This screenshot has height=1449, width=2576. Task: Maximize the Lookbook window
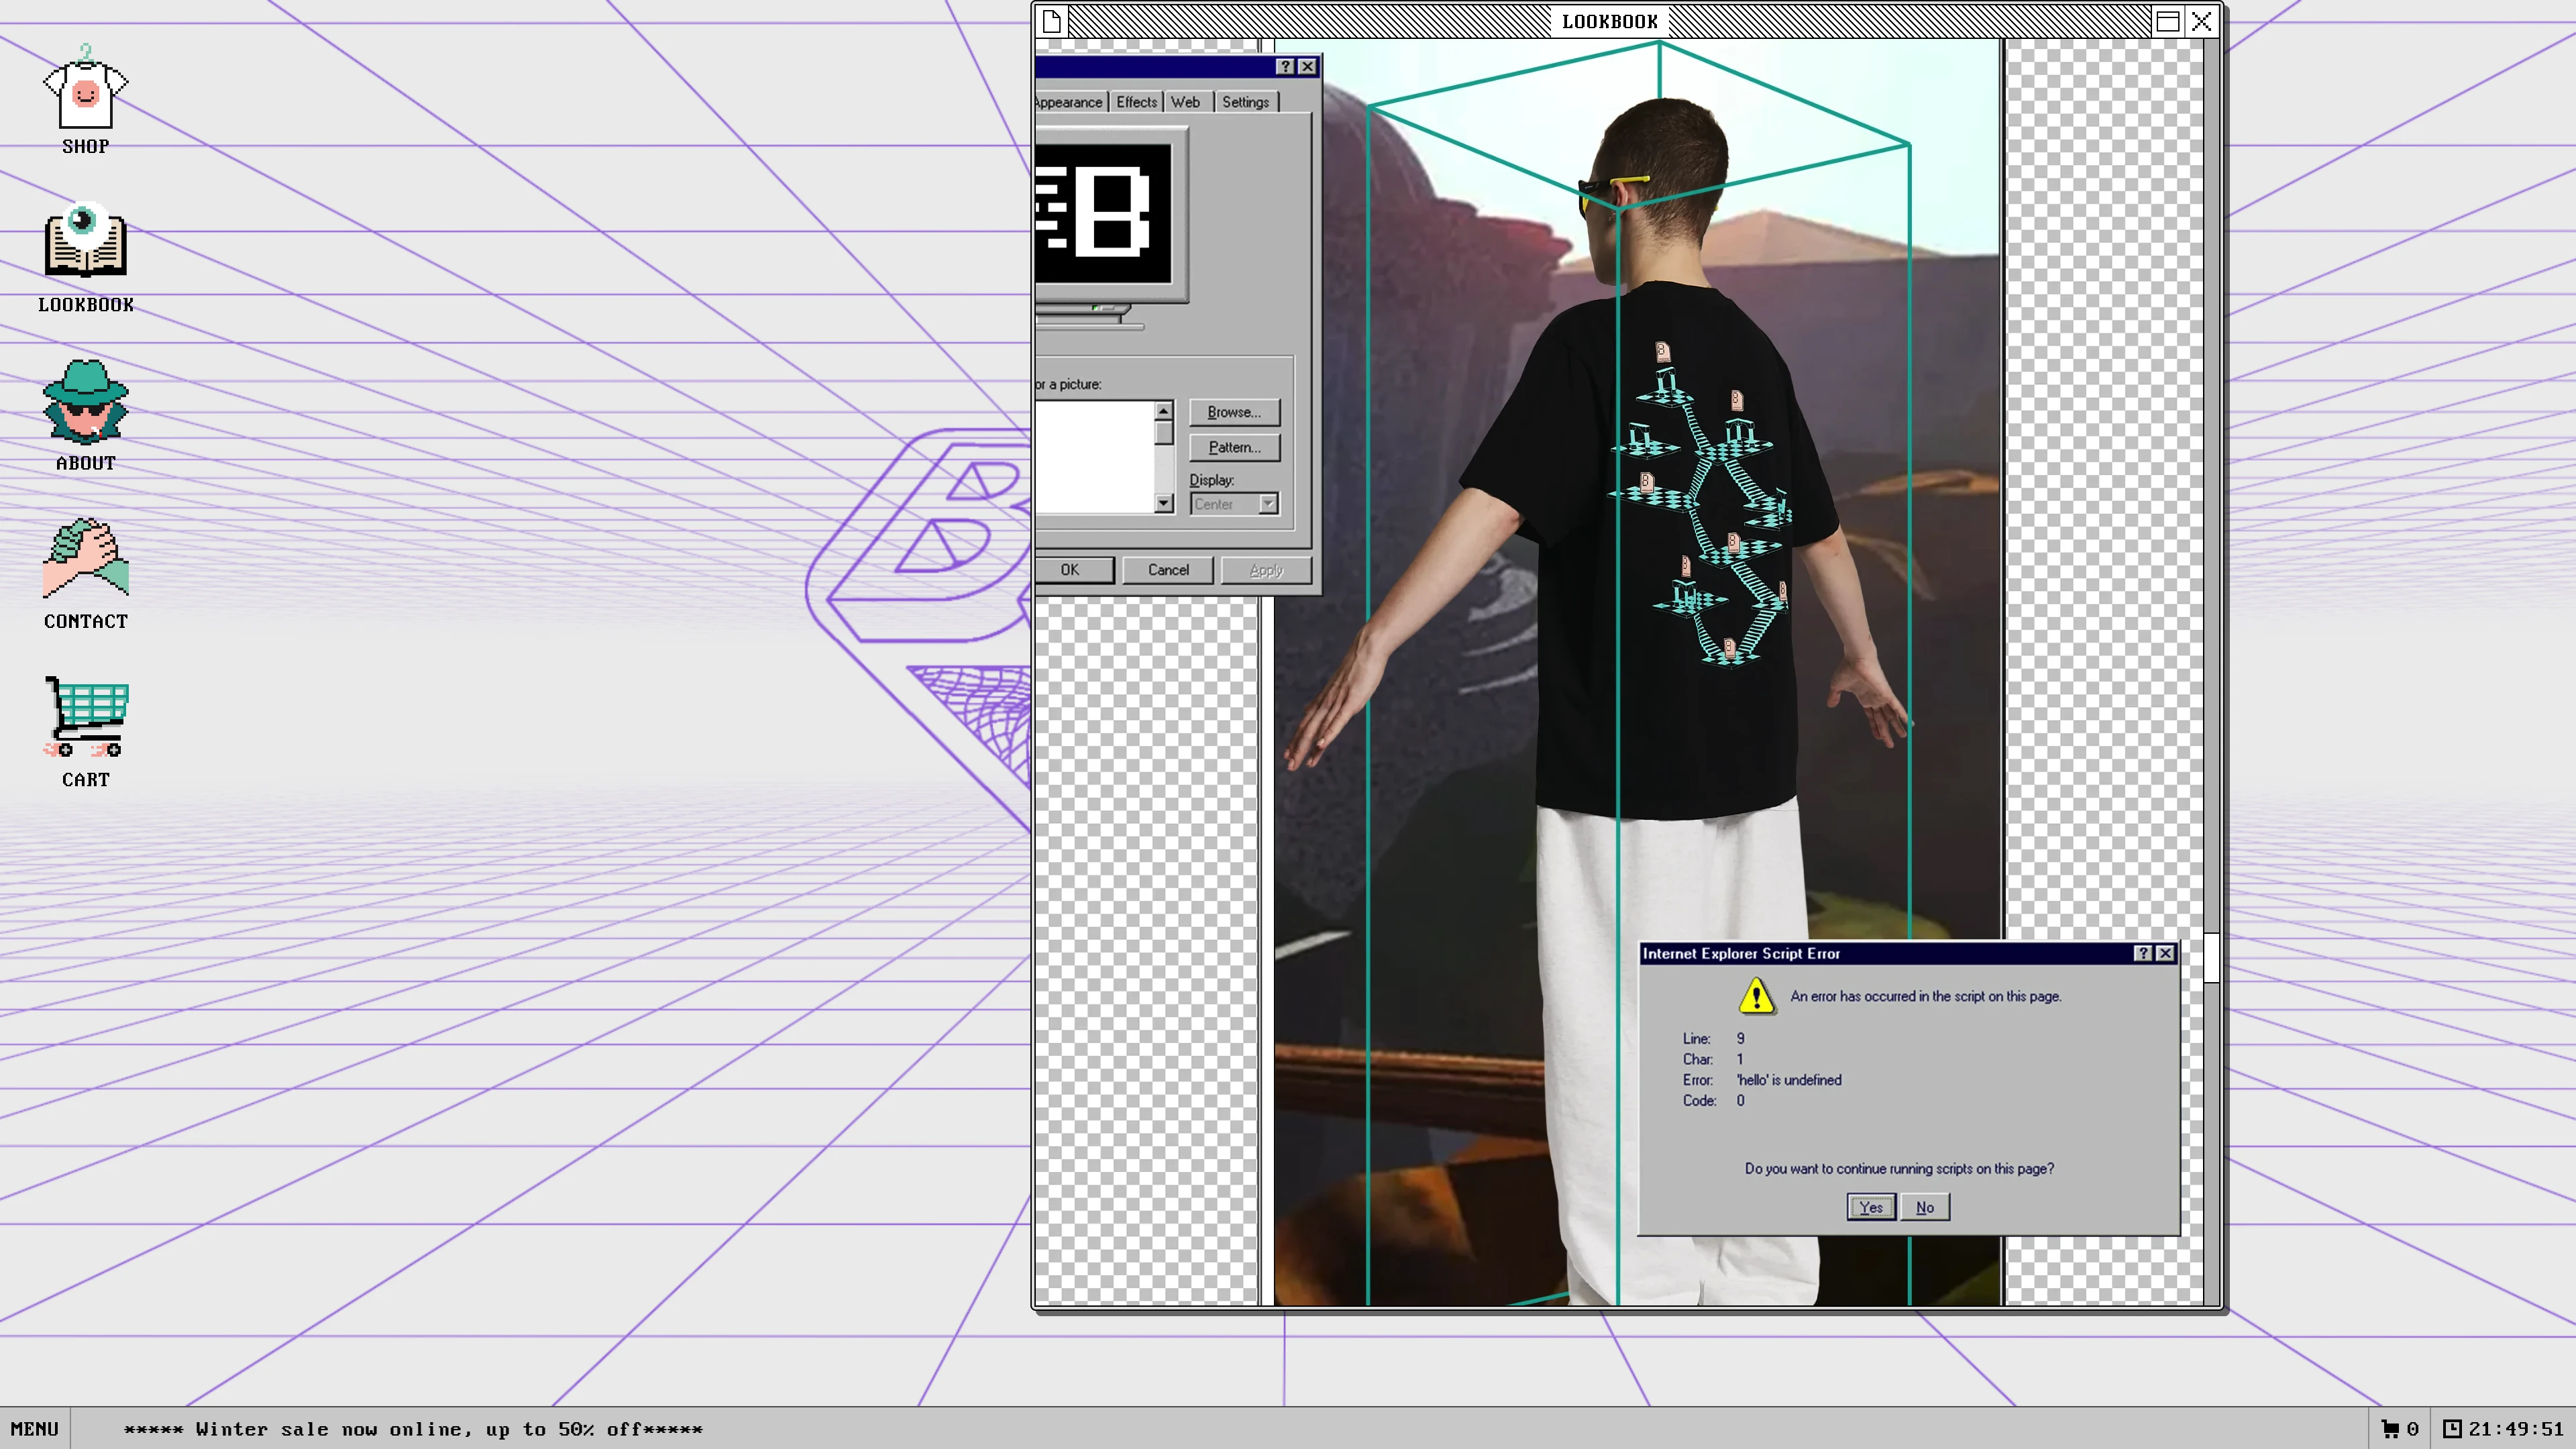2167,21
